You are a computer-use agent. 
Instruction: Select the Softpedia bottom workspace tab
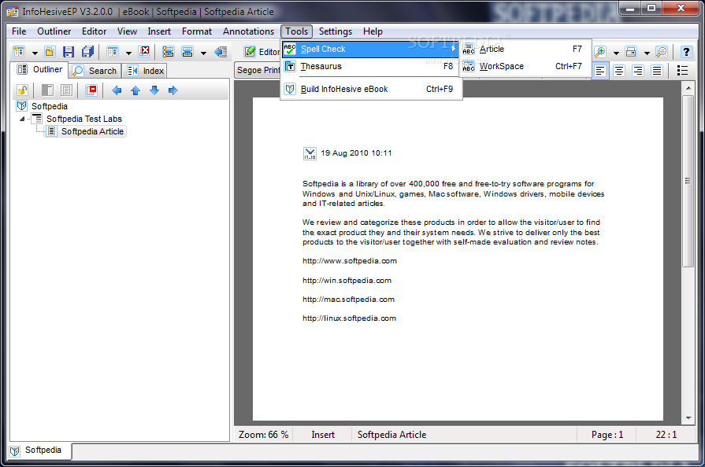(39, 450)
